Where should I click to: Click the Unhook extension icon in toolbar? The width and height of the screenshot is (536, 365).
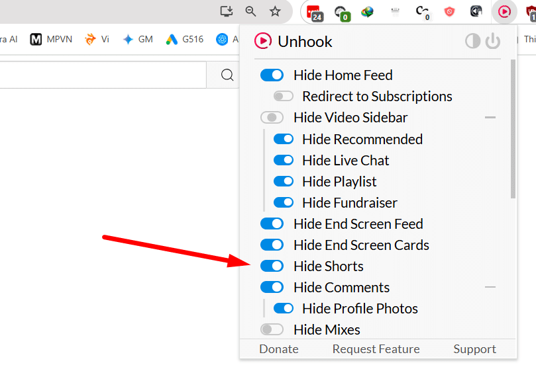504,12
